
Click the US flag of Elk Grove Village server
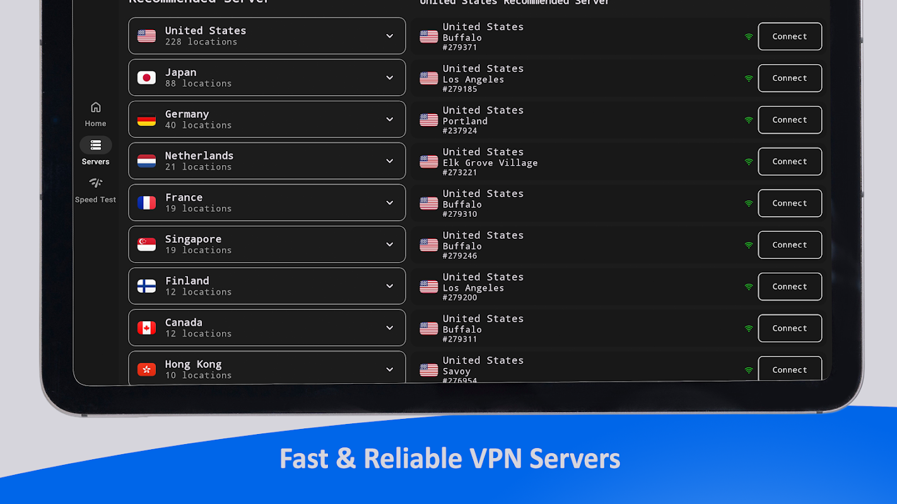pyautogui.click(x=429, y=161)
